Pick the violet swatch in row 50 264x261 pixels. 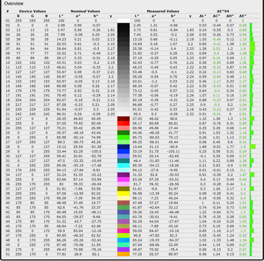point(123,249)
